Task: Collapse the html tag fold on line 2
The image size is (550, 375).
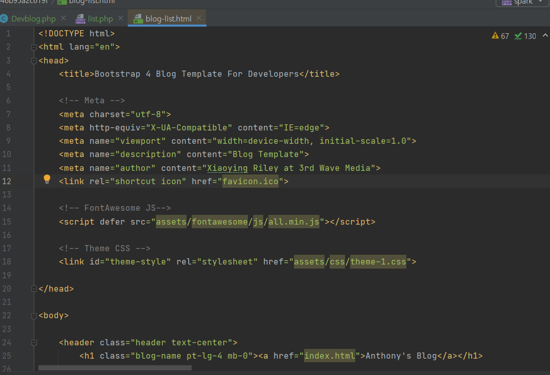Action: (34, 47)
